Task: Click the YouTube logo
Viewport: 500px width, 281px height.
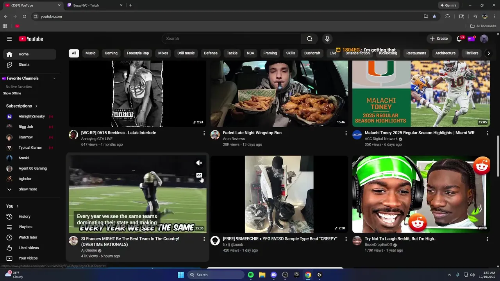Action: 31,39
